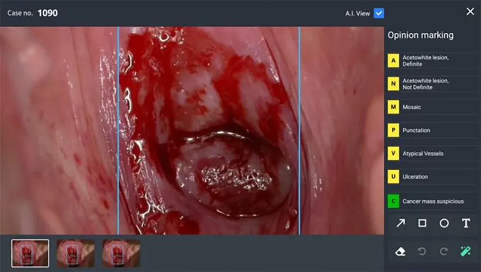Open the second image thumbnail
The height and width of the screenshot is (272, 481).
76,254
